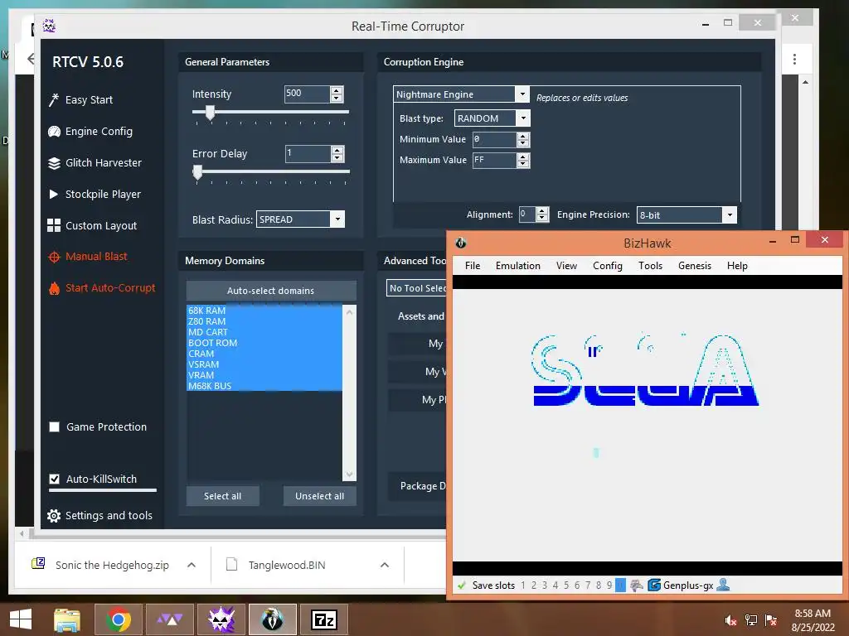Open the BizHawk Help menu

click(737, 266)
